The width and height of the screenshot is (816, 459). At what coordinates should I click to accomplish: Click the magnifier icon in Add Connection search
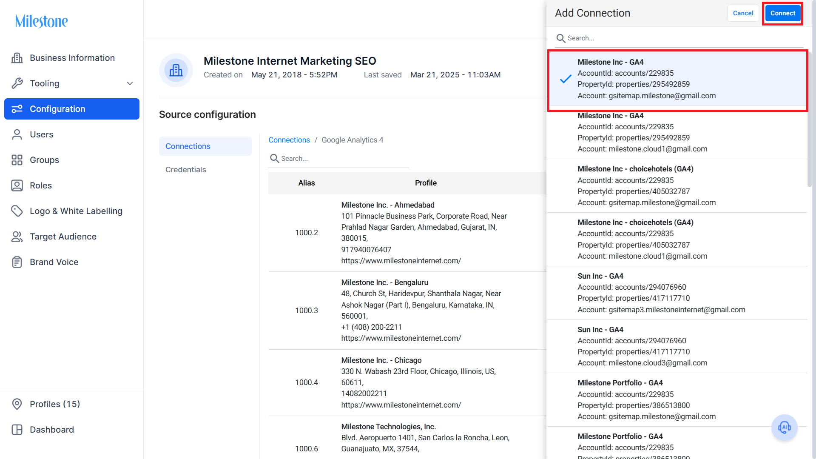561,38
